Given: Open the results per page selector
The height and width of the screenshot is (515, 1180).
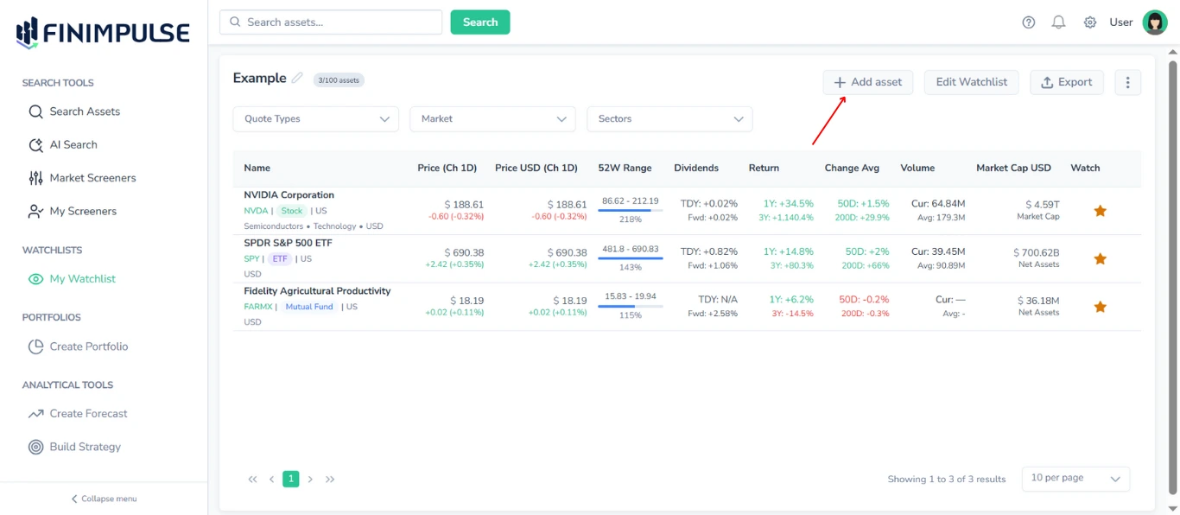Looking at the screenshot, I should 1075,478.
